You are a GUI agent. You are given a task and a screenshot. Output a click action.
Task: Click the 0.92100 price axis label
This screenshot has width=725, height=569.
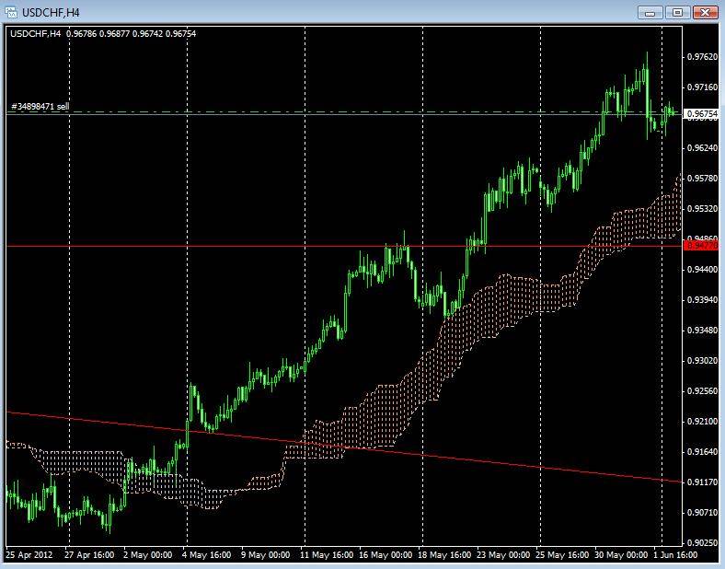[701, 422]
